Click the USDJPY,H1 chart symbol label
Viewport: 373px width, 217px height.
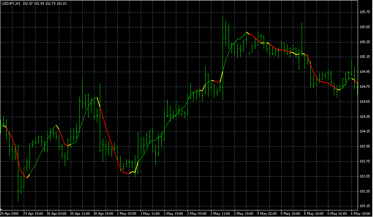pyautogui.click(x=11, y=4)
